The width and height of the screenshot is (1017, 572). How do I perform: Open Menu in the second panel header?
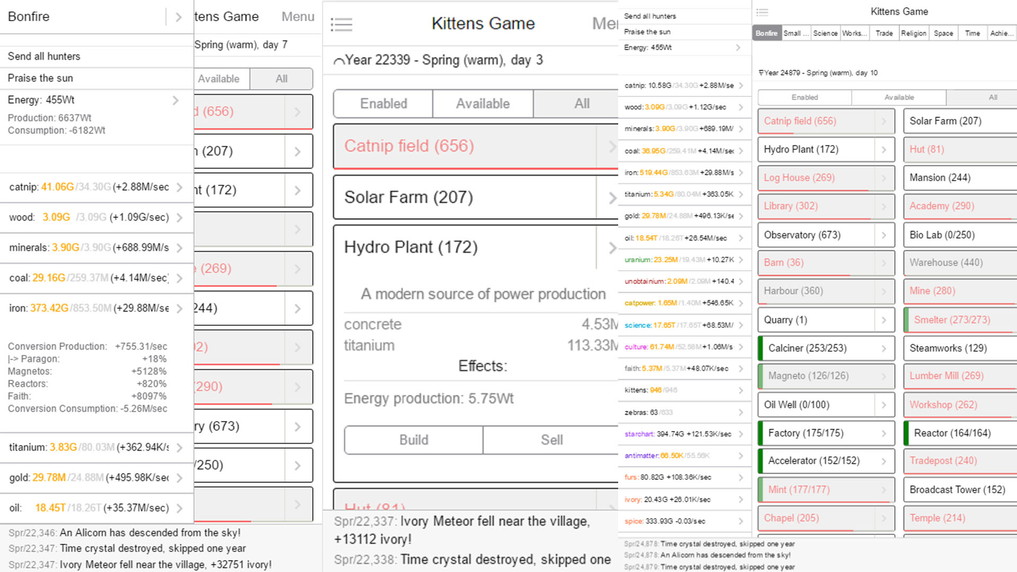(x=298, y=17)
